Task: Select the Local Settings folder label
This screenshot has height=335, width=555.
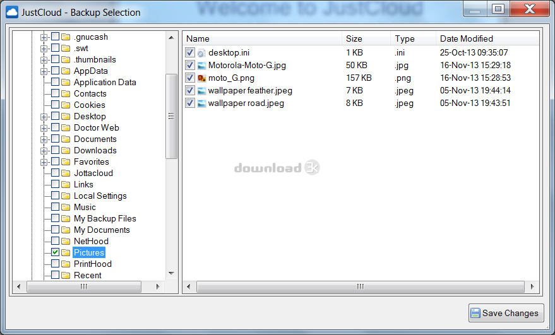Action: (100, 196)
